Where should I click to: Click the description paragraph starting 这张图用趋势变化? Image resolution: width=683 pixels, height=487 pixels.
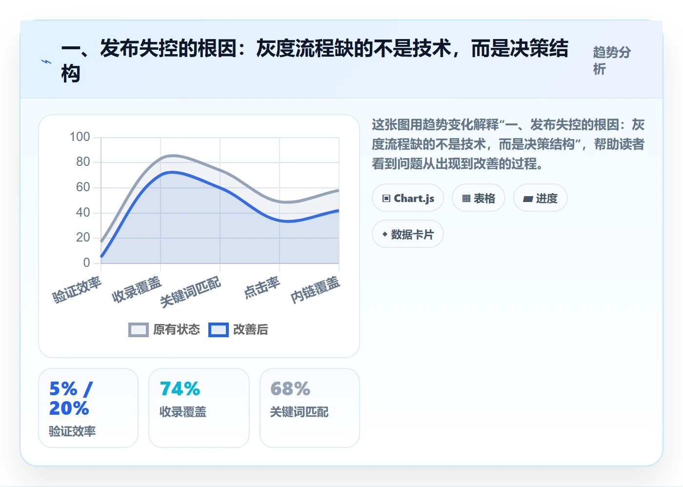pos(508,144)
